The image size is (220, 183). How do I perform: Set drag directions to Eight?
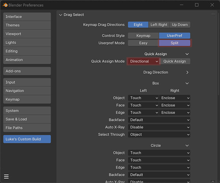138,25
